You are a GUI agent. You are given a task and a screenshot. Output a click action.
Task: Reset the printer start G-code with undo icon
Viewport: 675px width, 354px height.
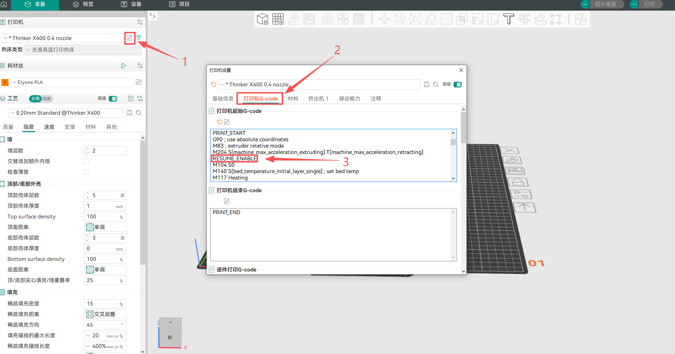[219, 122]
